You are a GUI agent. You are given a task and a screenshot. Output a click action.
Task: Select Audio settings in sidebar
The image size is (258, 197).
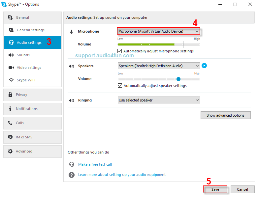coord(32,42)
